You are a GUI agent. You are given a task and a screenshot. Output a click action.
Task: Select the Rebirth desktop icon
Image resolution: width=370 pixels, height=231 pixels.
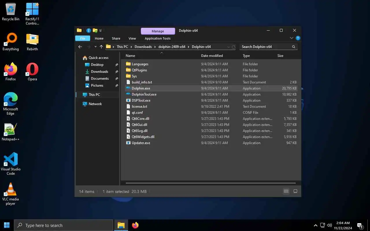[32, 42]
